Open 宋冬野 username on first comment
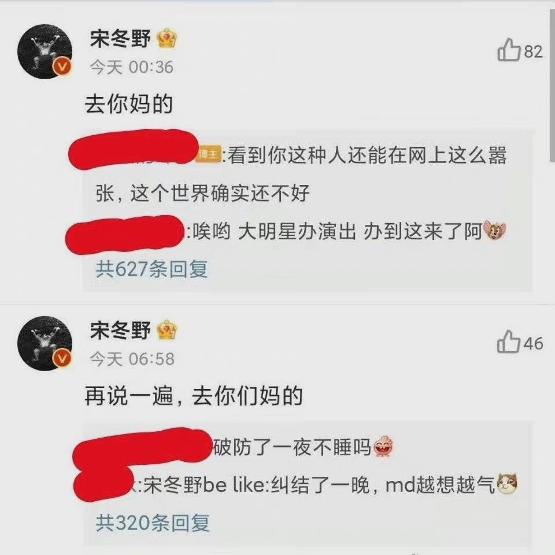This screenshot has width=555, height=555. pyautogui.click(x=121, y=38)
